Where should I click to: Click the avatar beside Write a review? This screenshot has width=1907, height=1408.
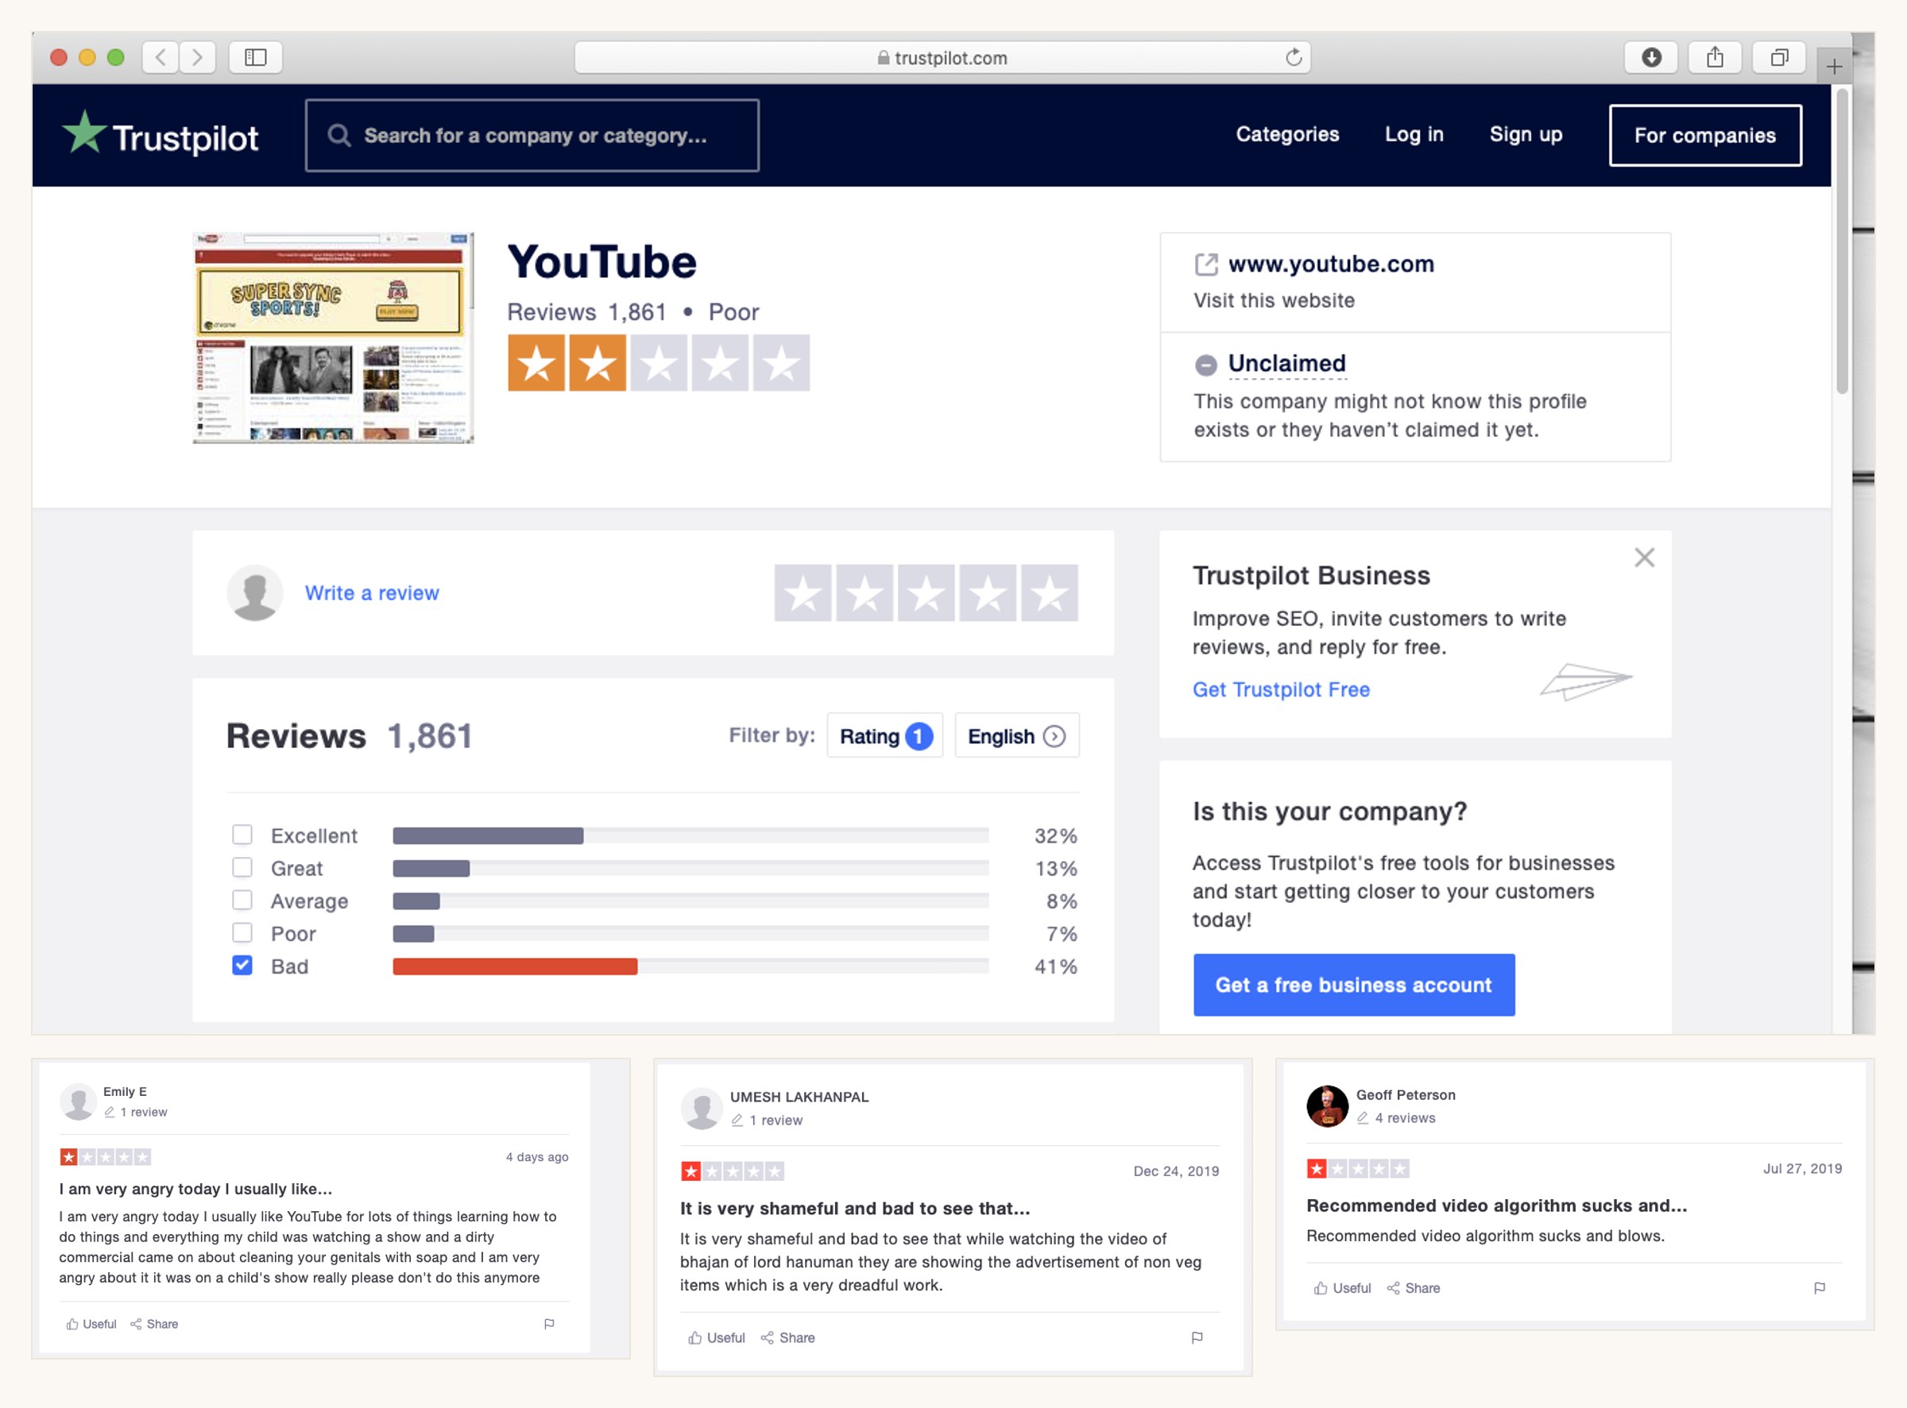pyautogui.click(x=254, y=592)
